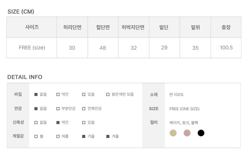Screen dimensions: 248x163
Task: Check 없음 checkbox in 비침 row
Action: click(x=36, y=94)
